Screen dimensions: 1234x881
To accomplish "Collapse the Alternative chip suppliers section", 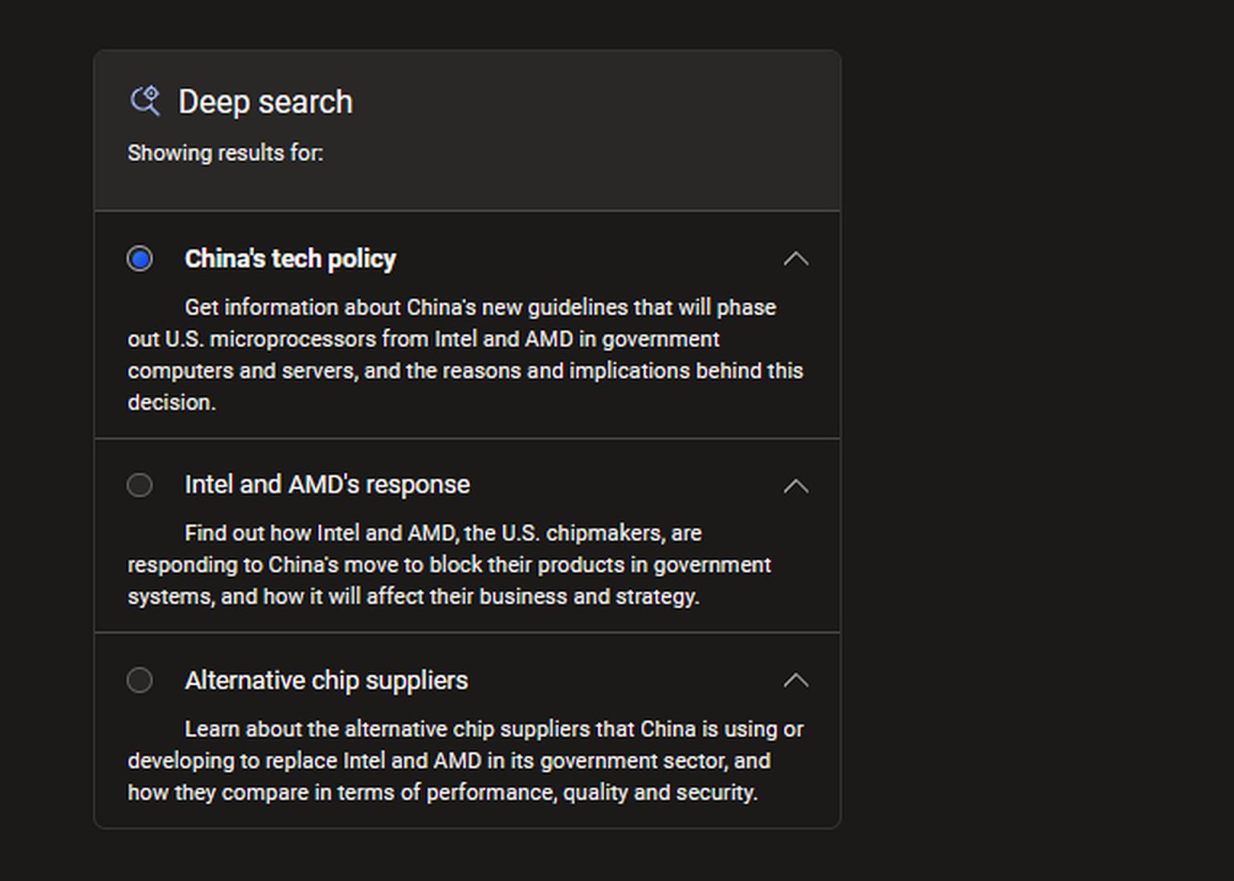I will (796, 680).
